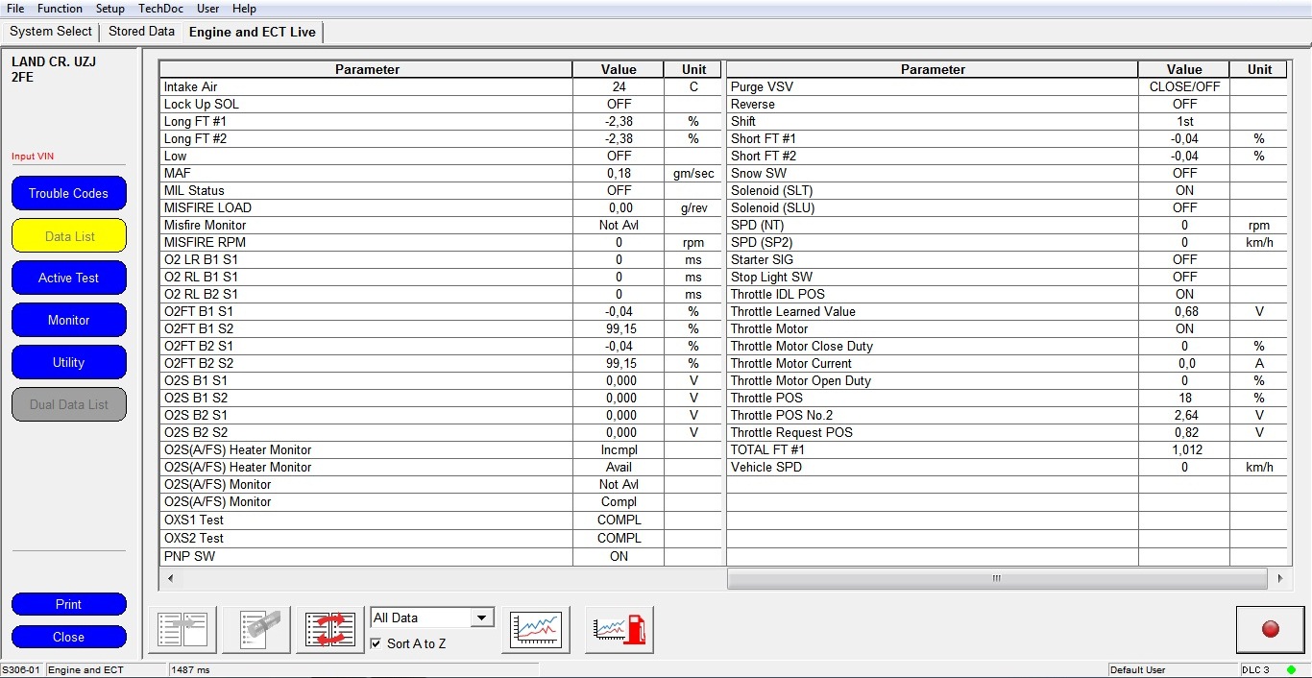Open the TechDoc menu
Viewport: 1312px width, 678px height.
click(x=160, y=9)
